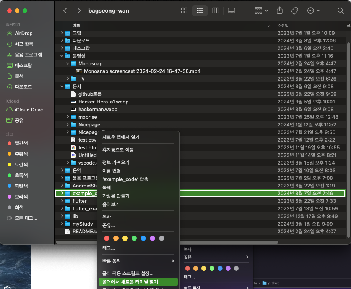Choose 정보 가져오기 from context menu

[138, 163]
